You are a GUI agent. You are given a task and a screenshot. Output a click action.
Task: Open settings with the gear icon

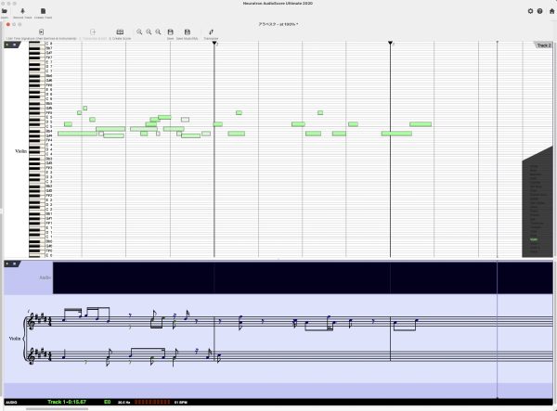click(530, 11)
